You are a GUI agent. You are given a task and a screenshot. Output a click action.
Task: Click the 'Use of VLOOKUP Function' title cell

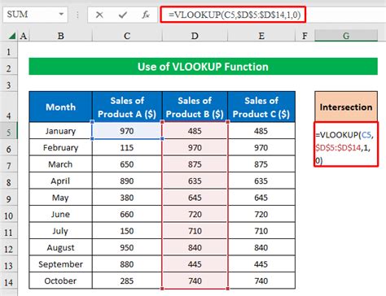[x=203, y=67]
